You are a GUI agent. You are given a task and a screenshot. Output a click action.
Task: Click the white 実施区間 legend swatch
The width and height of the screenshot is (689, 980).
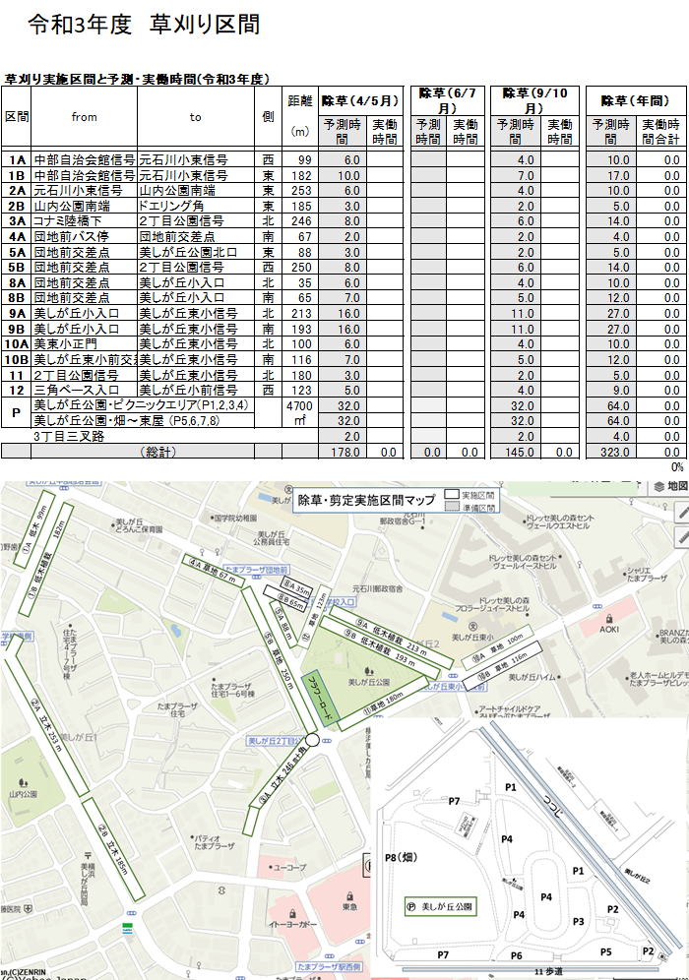[452, 494]
